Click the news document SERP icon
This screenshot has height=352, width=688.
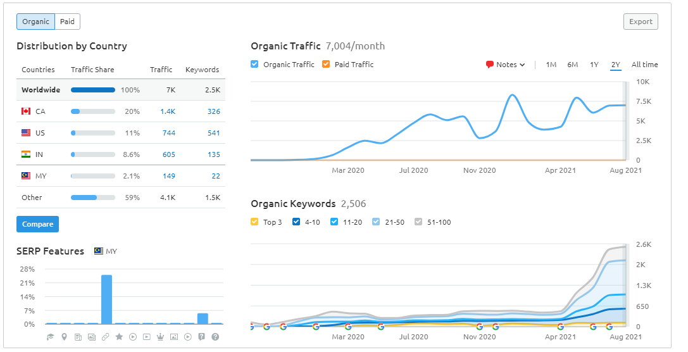click(78, 337)
